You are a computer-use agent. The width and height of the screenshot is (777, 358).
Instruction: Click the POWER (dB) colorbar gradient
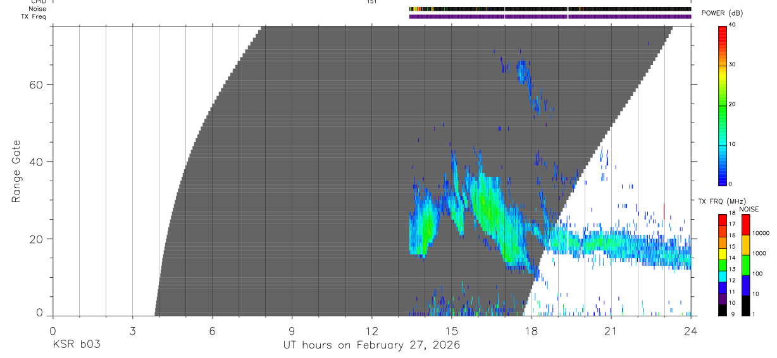723,105
